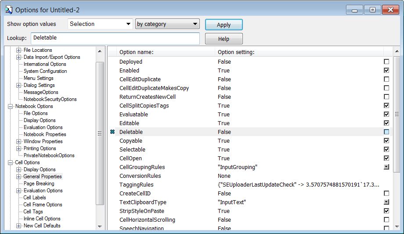Open the CellGroupingRules value dropdown
Screen dimensions: 404x234
[386, 167]
